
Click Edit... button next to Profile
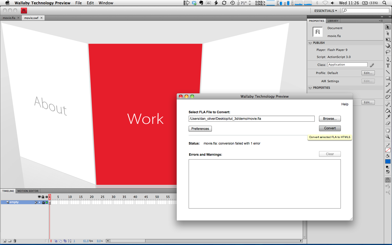click(368, 73)
